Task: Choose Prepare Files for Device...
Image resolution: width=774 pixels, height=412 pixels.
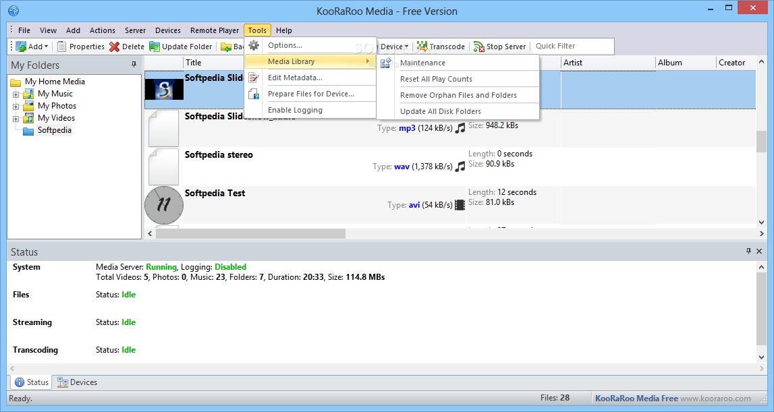Action: click(x=310, y=94)
